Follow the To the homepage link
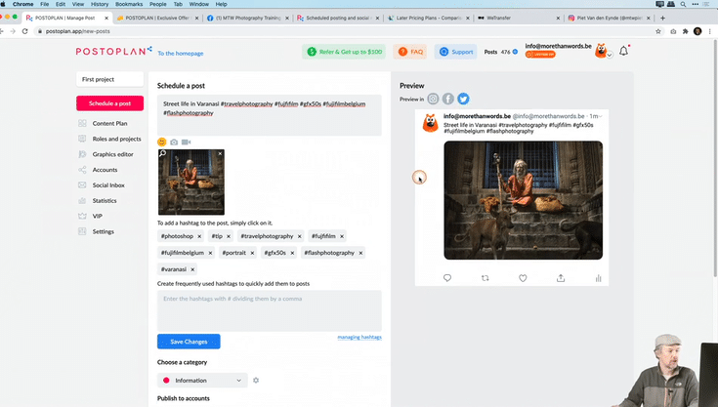Viewport: 718px width, 407px height. tap(181, 54)
